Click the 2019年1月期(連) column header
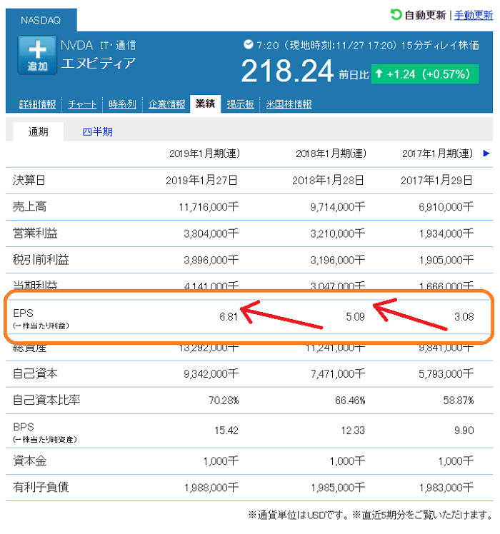Image resolution: width=500 pixels, height=534 pixels. (x=204, y=153)
